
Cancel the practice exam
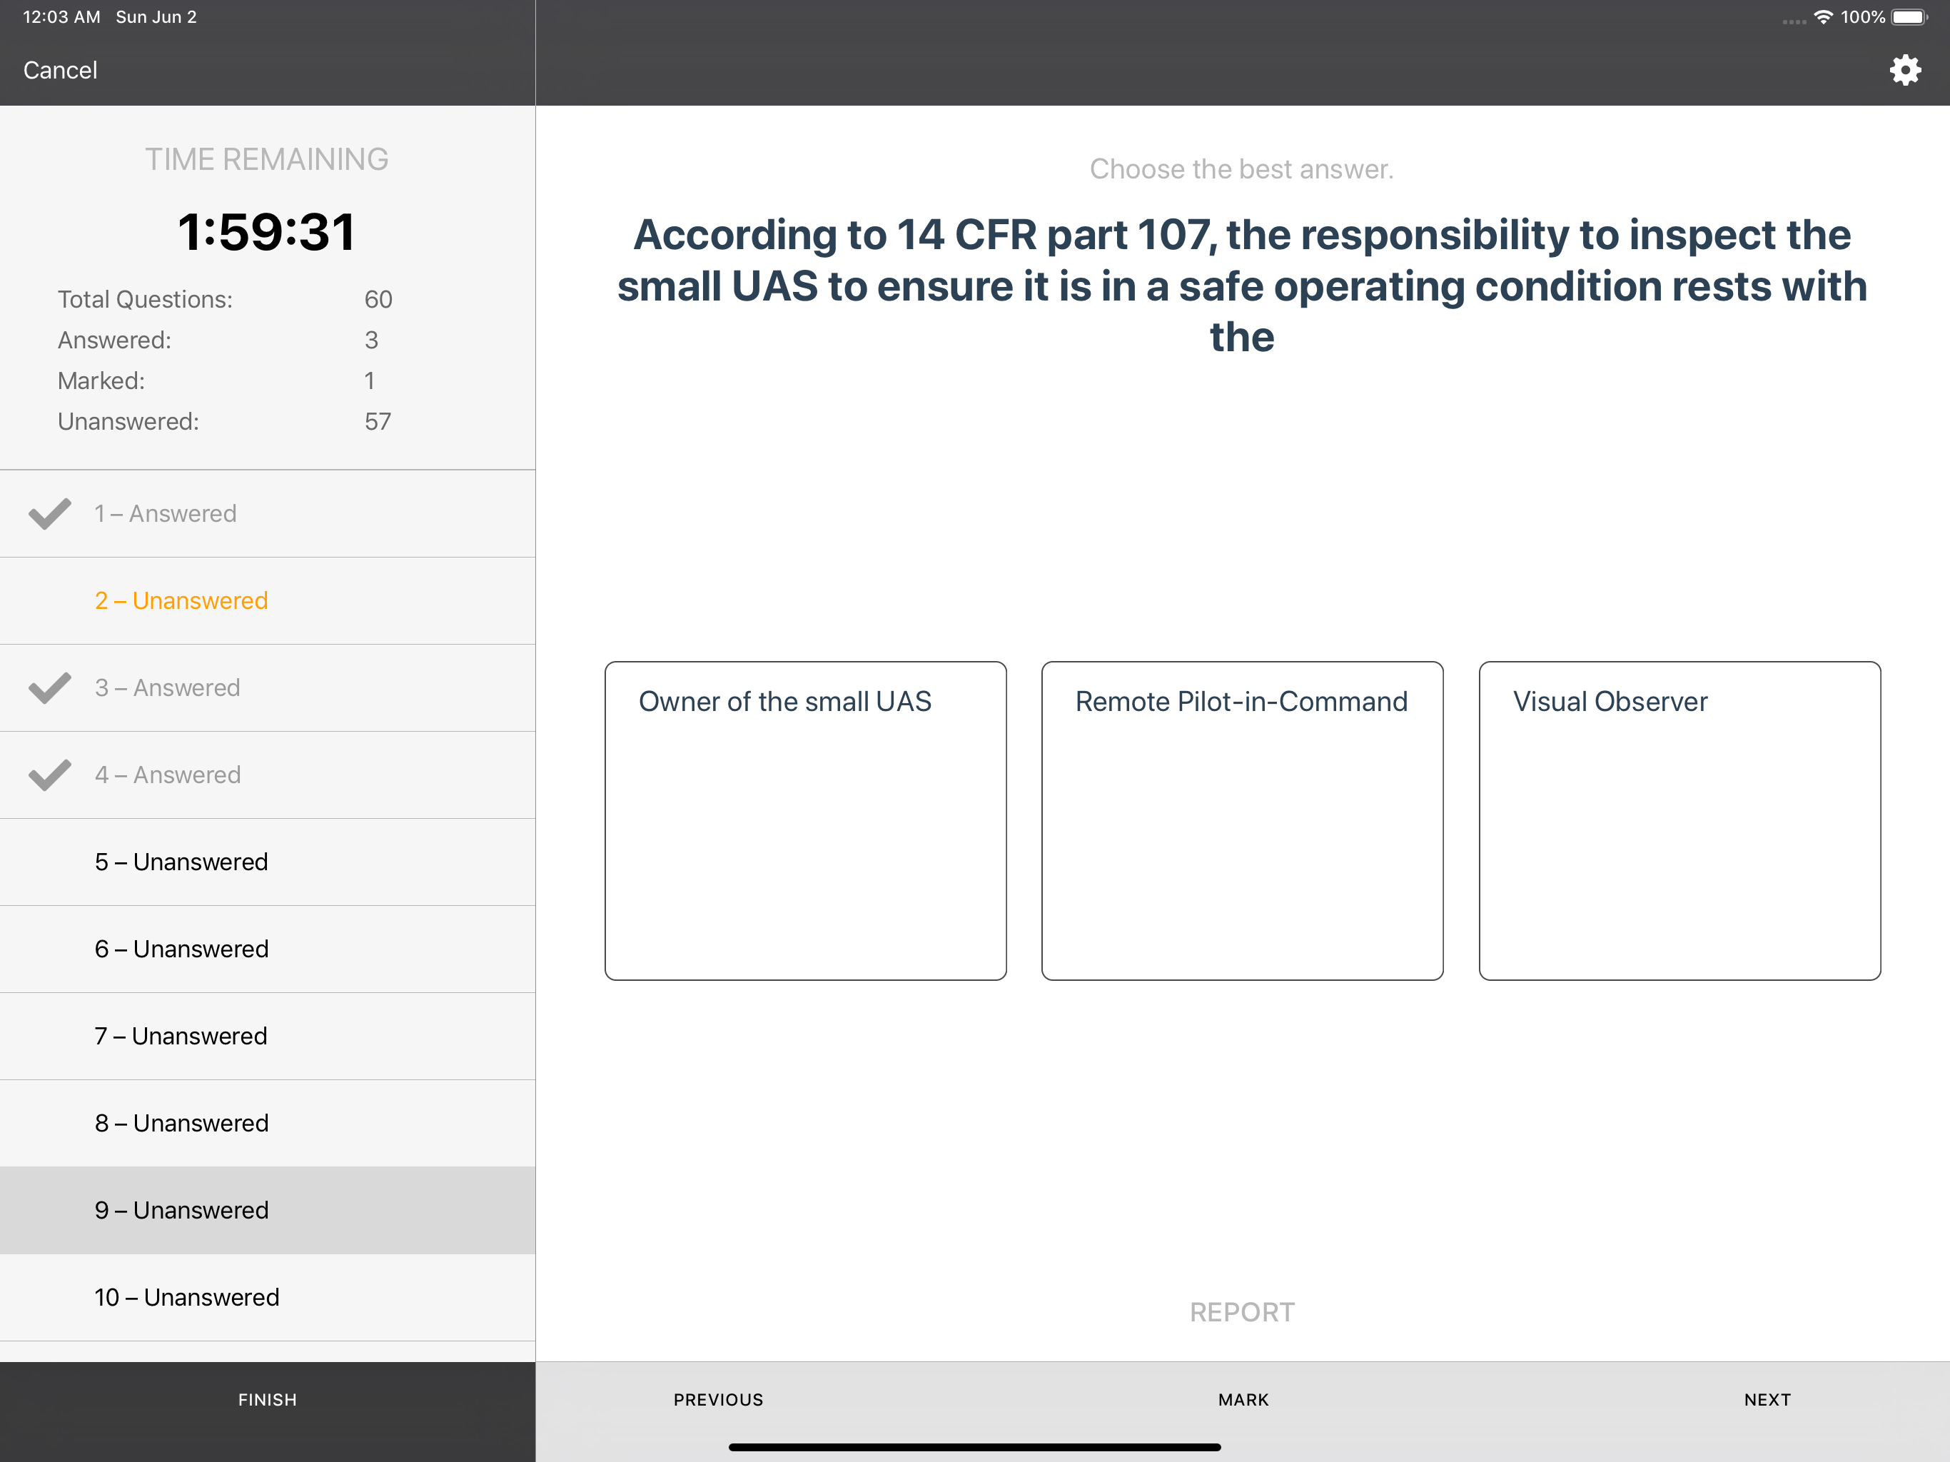pos(60,70)
